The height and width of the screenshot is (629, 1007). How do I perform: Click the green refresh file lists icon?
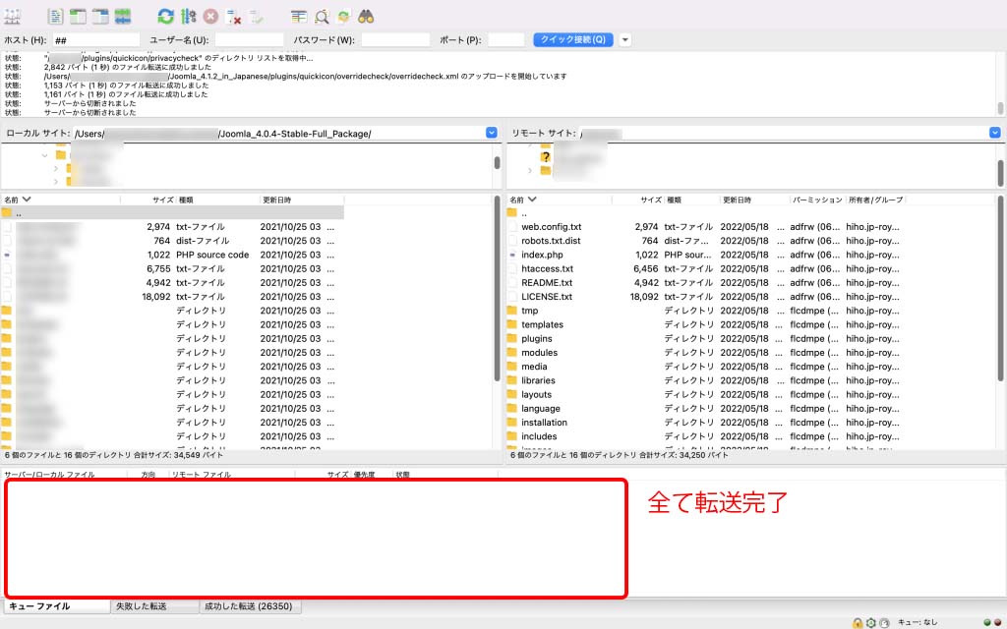[x=166, y=17]
